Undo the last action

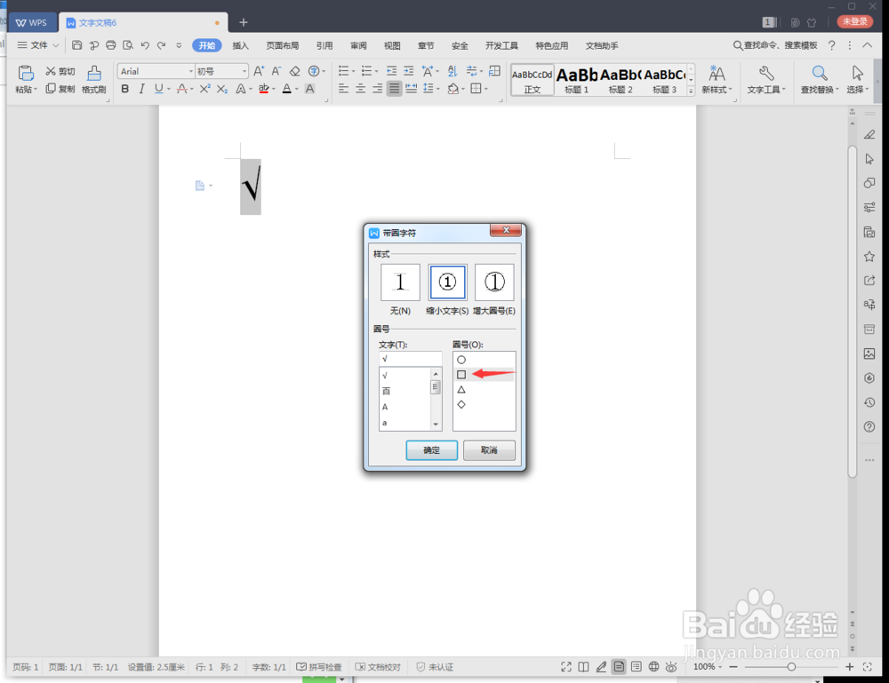(145, 45)
